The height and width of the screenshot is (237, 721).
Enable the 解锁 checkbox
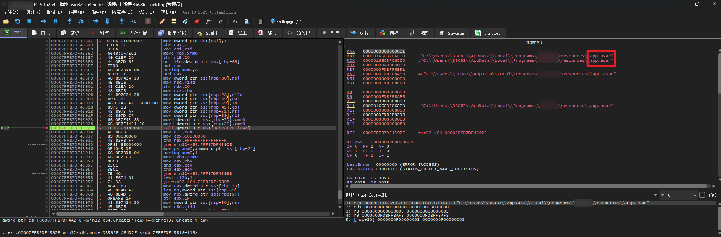point(702,195)
